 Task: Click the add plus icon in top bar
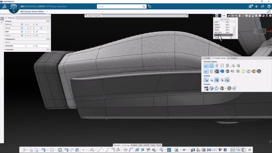click(256, 7)
